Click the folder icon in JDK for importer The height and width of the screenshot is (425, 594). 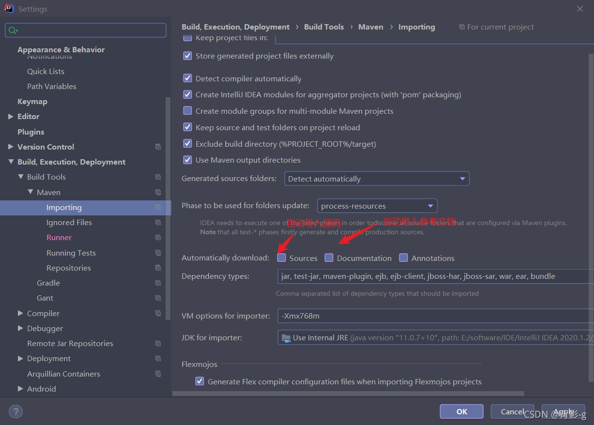(286, 338)
